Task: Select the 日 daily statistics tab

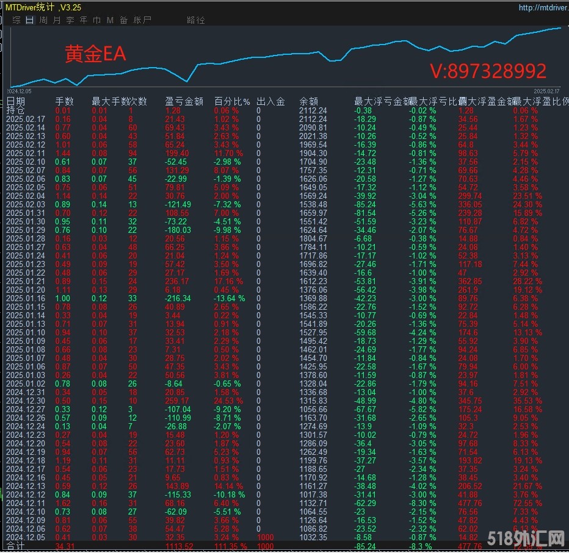Action: tap(30, 20)
